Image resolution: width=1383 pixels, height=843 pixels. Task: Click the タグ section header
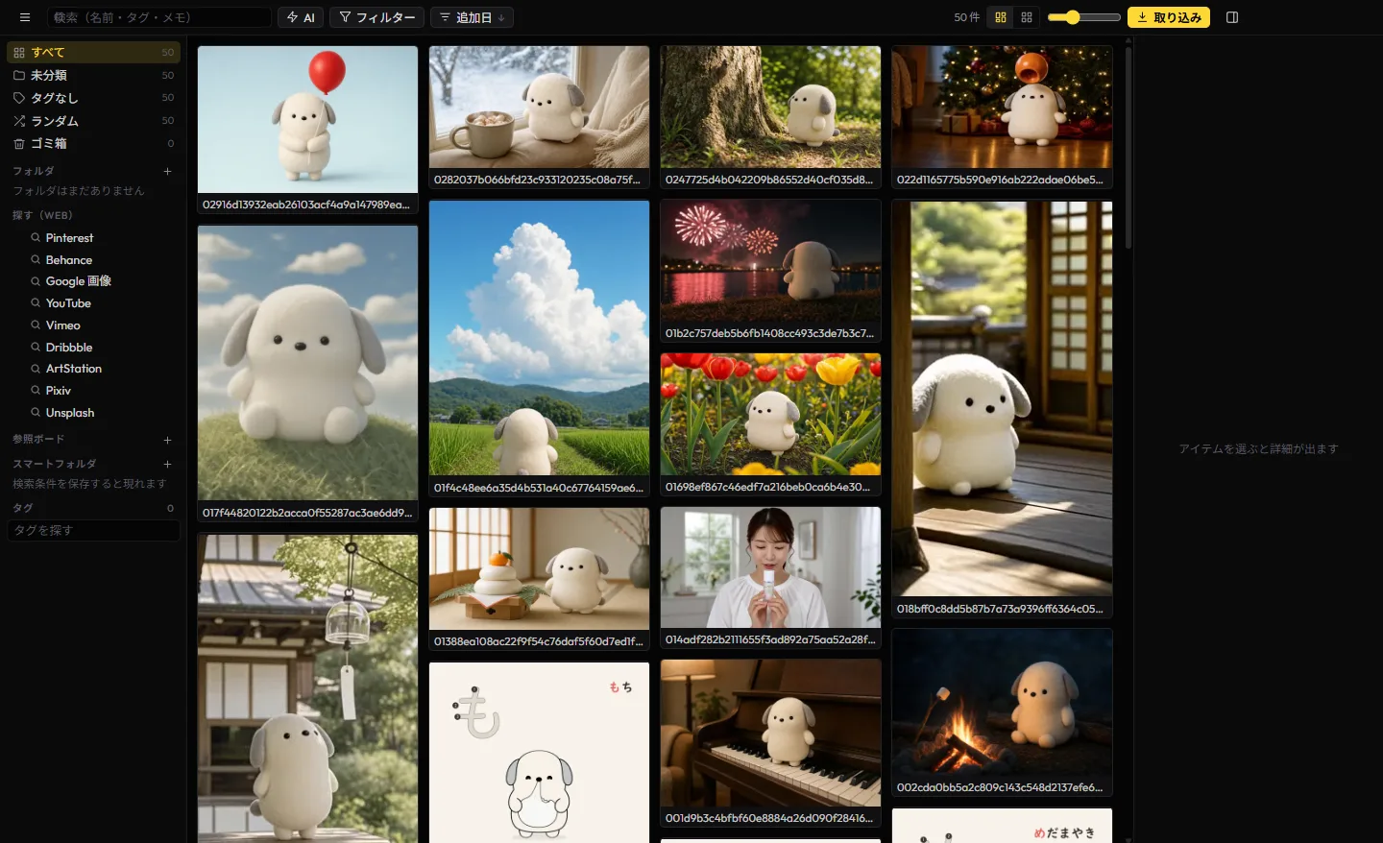[23, 508]
